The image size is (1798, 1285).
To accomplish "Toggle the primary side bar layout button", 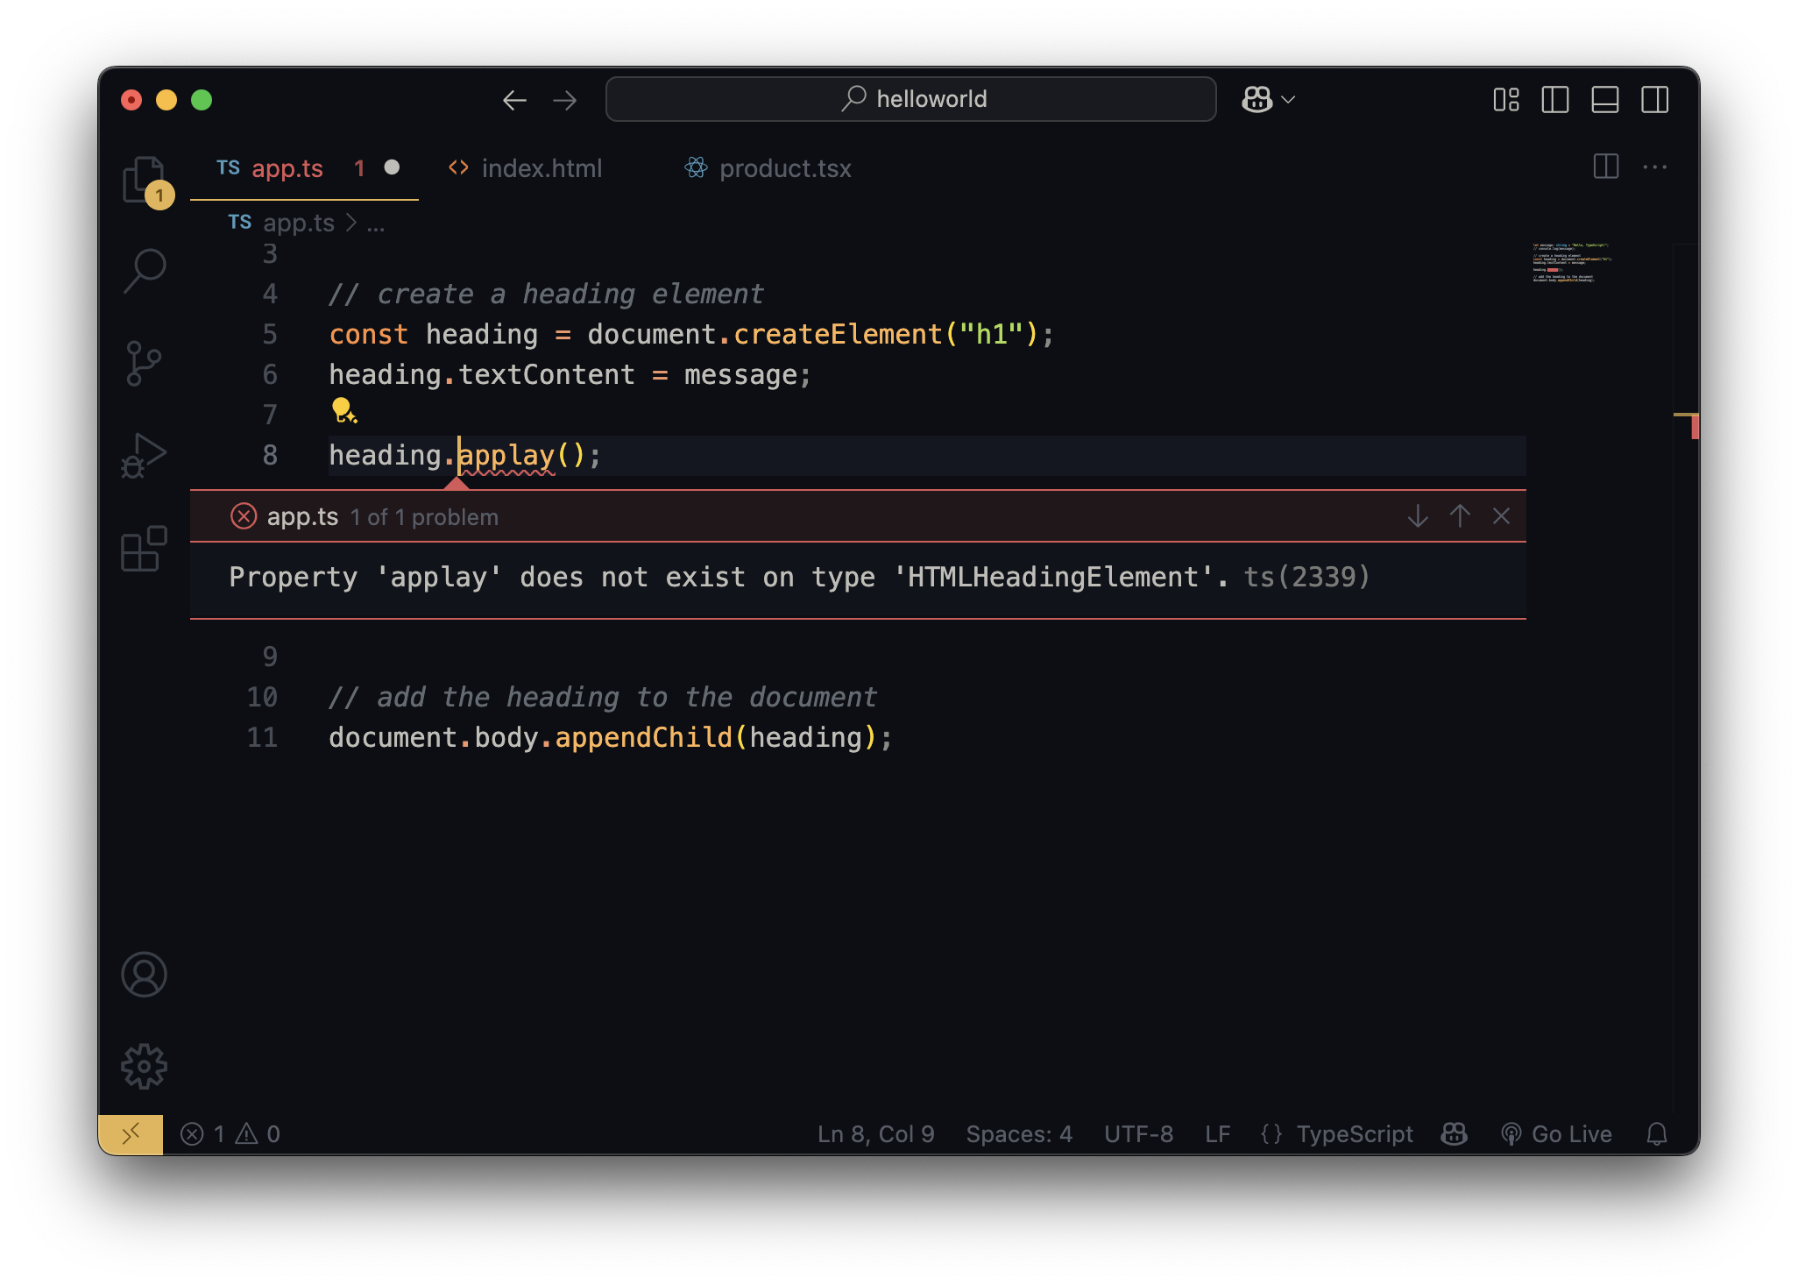I will (1554, 100).
